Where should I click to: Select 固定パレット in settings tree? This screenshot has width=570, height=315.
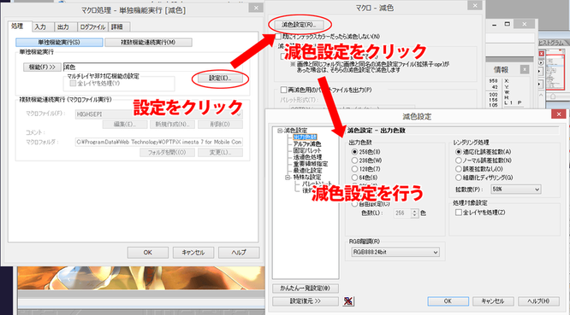(x=307, y=150)
